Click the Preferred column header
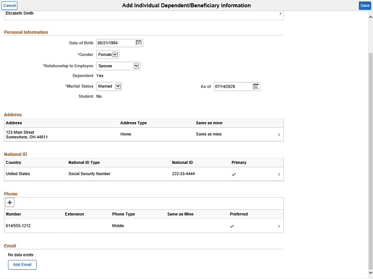The width and height of the screenshot is (373, 279). tap(238, 214)
